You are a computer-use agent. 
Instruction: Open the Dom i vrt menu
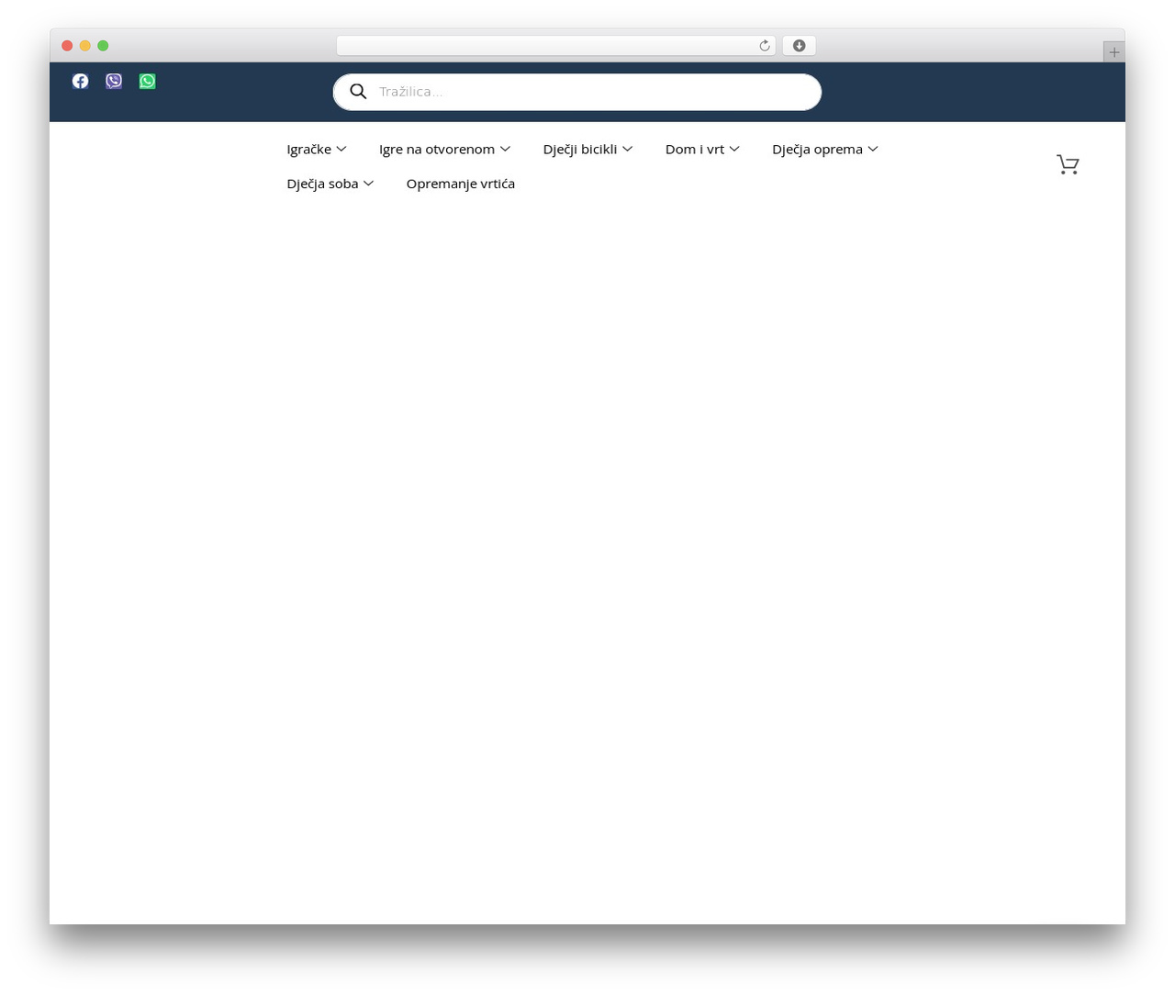pyautogui.click(x=695, y=149)
